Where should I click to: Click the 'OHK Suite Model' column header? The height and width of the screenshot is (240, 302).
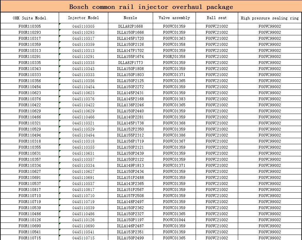click(30, 18)
